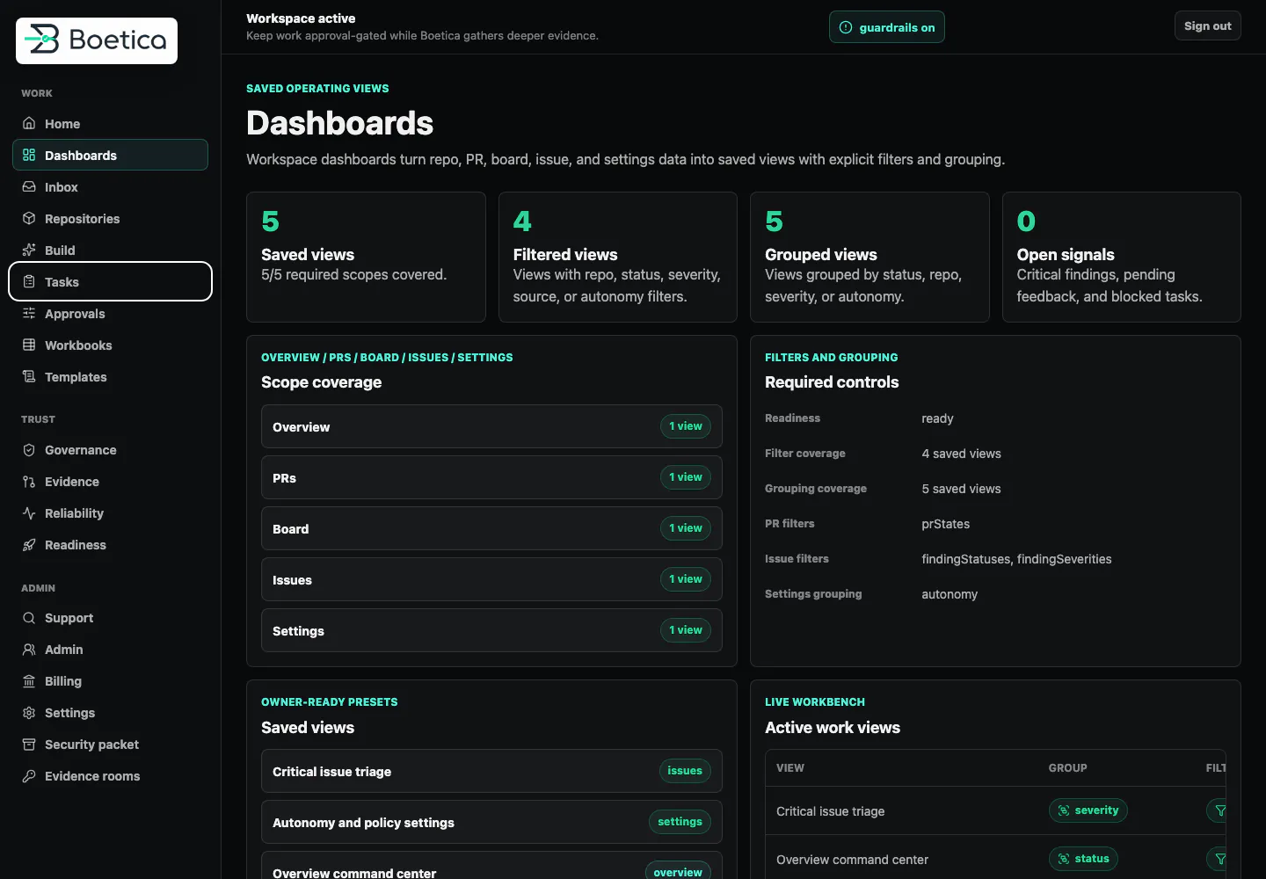Click the Sign out button
This screenshot has height=879, width=1266.
(1207, 25)
